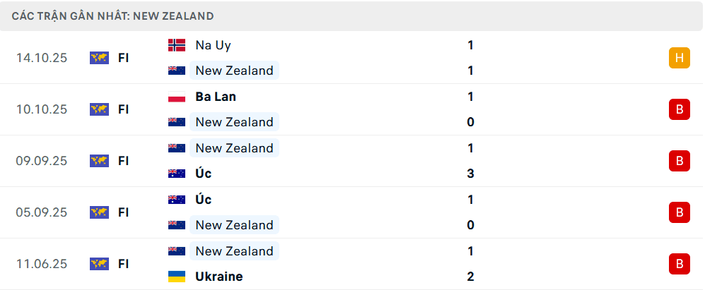Click the Ukraine flag icon
This screenshot has height=290, width=705.
tap(176, 277)
